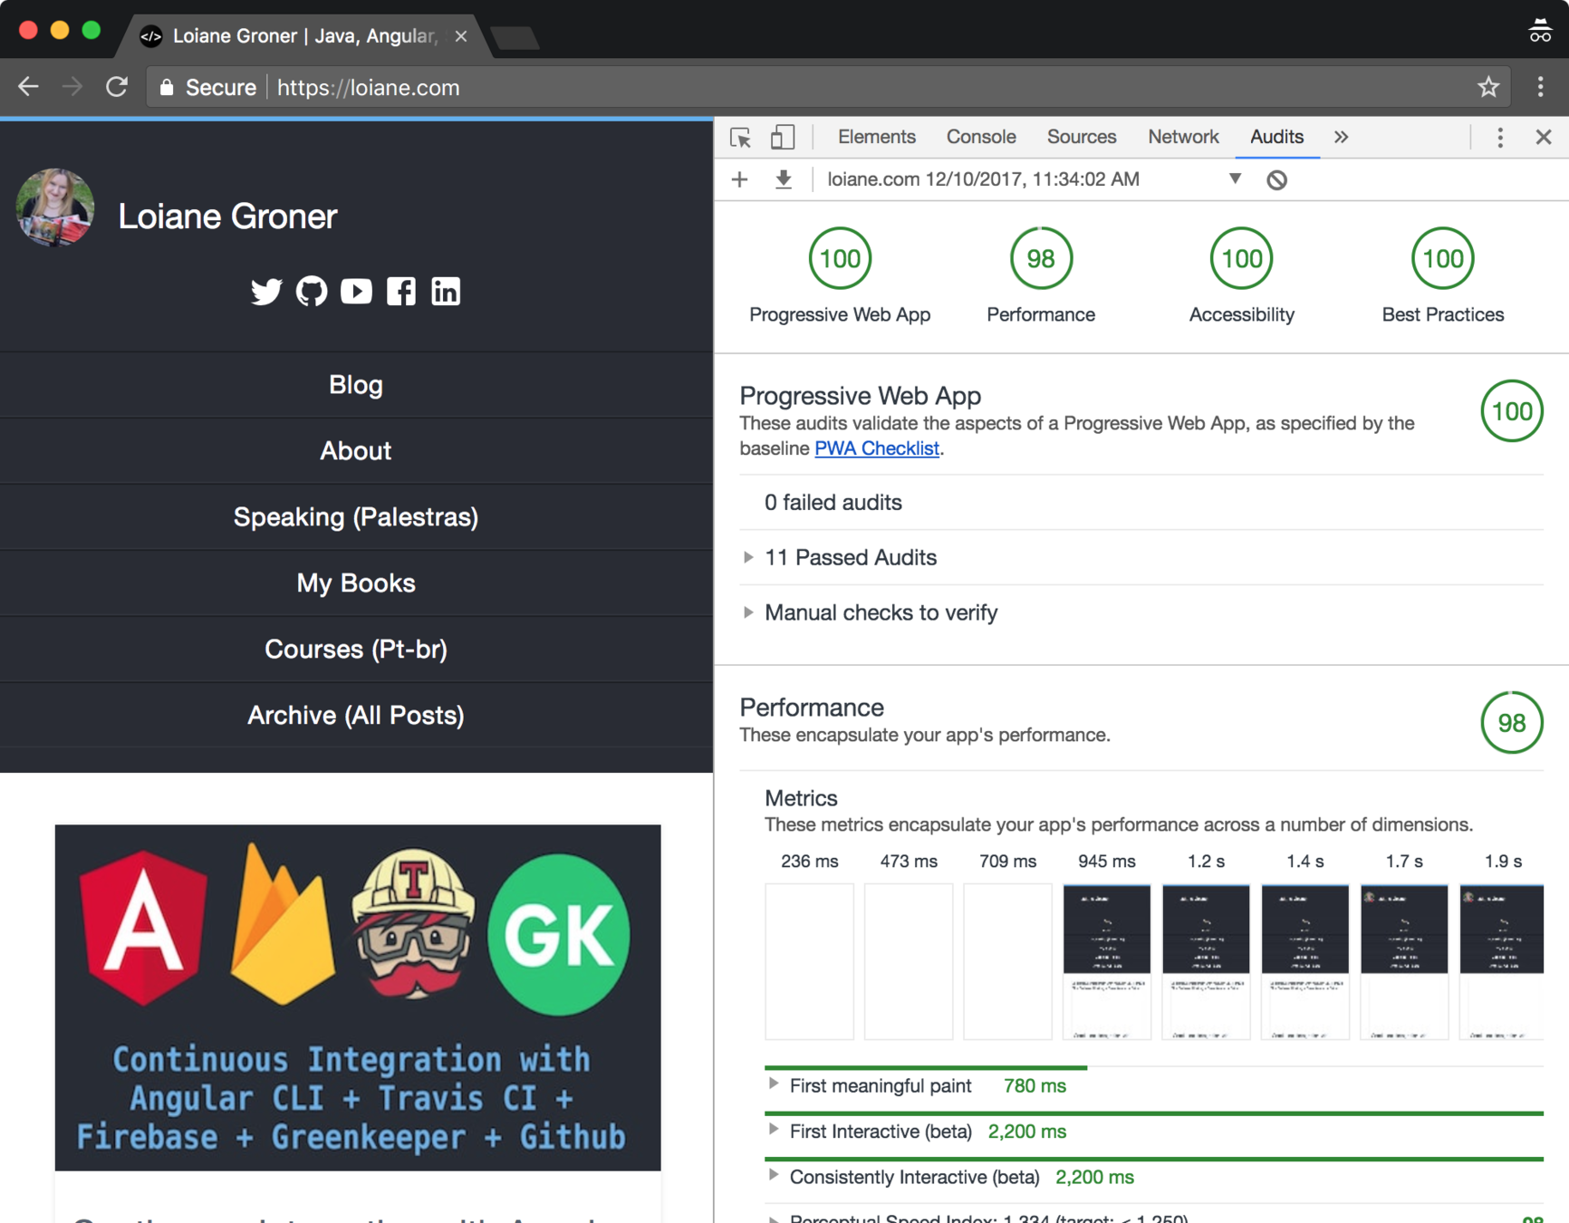Open Twitter profile icon
Screen dimensions: 1569x1223
[x=266, y=292]
